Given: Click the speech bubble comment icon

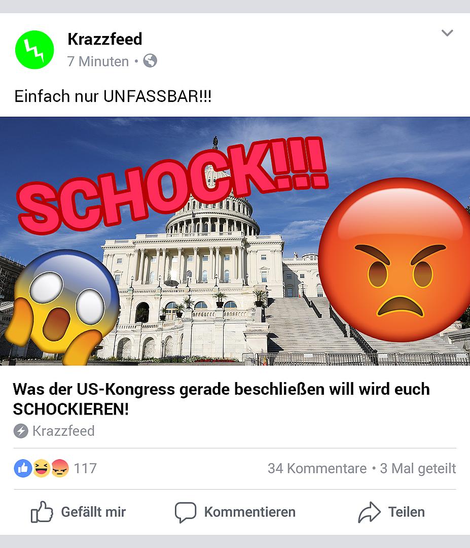Looking at the screenshot, I should (x=186, y=512).
